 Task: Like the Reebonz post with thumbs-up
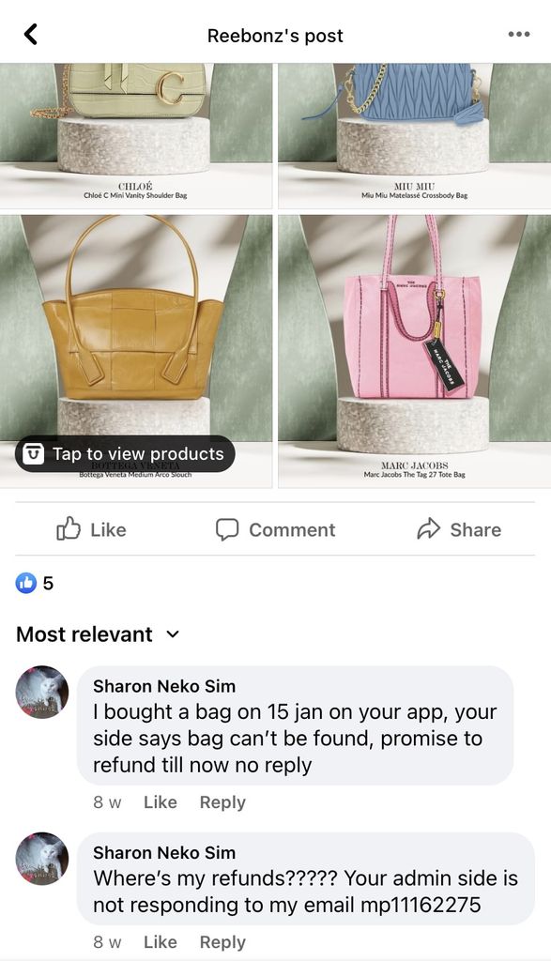pyautogui.click(x=91, y=529)
